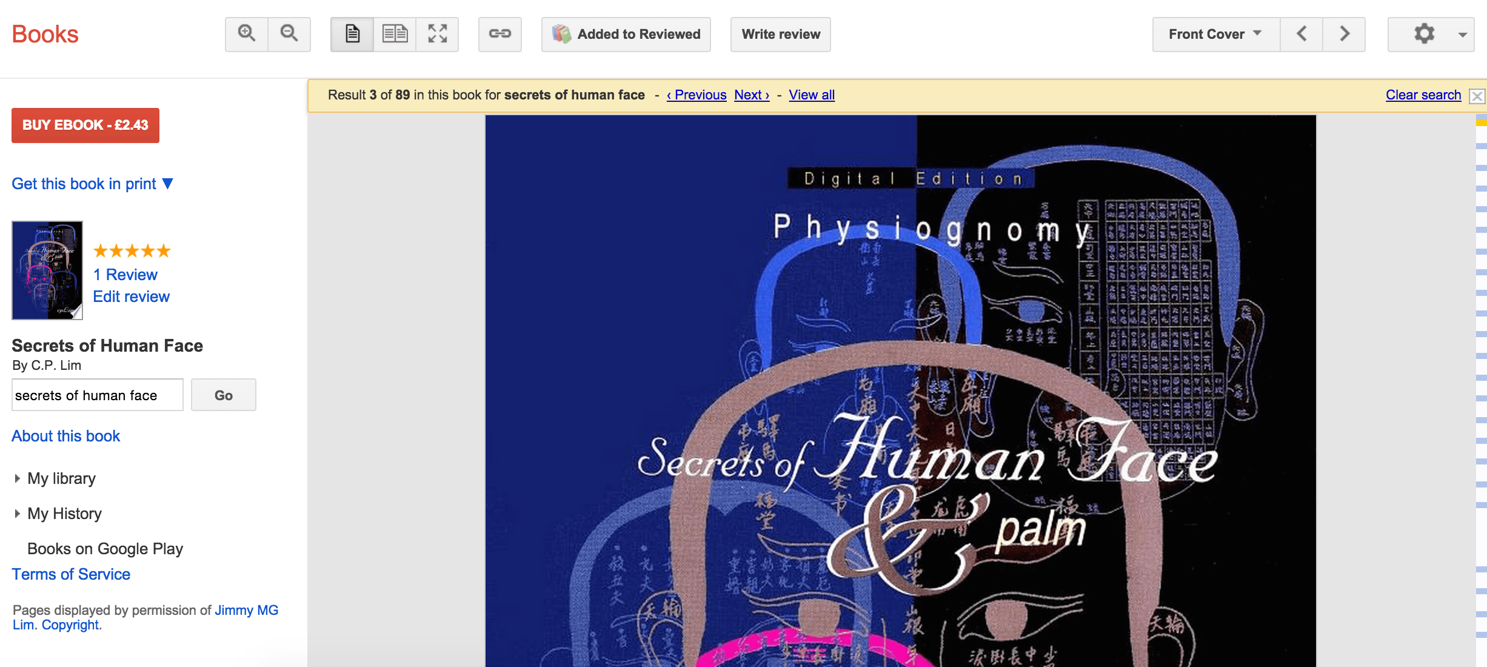Click the Added to Reviewed button

pyautogui.click(x=626, y=34)
